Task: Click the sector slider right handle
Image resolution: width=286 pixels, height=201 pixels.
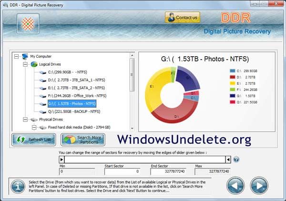Action: 228,160
